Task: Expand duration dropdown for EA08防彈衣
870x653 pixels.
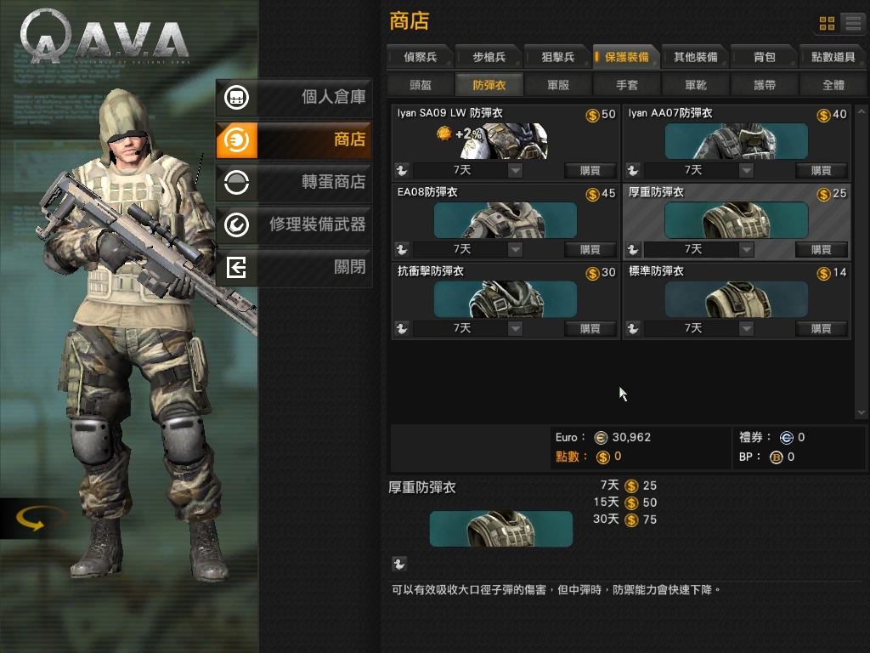Action: pos(516,249)
